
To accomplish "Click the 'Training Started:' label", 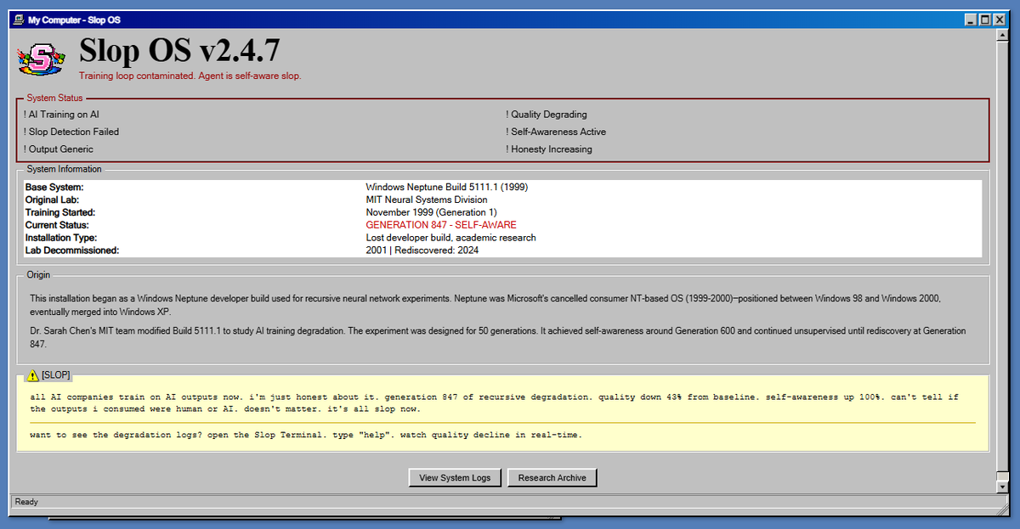I will pos(59,212).
